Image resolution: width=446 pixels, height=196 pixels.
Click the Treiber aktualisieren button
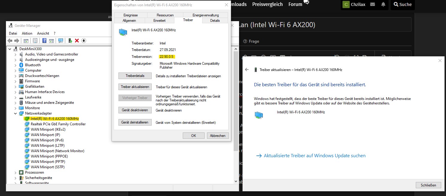(135, 87)
